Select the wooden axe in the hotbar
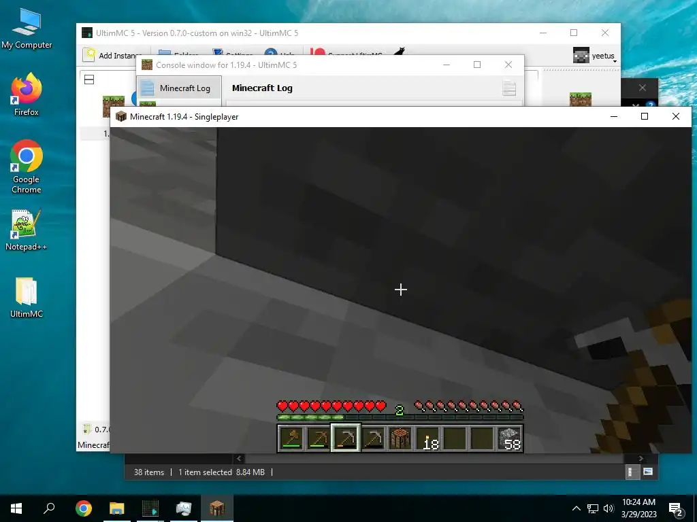Image resolution: width=697 pixels, height=522 pixels. click(291, 438)
